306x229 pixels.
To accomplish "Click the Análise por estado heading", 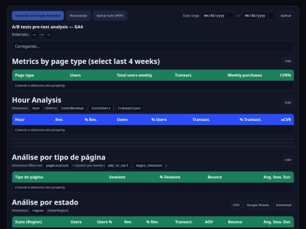I will pos(45,202).
